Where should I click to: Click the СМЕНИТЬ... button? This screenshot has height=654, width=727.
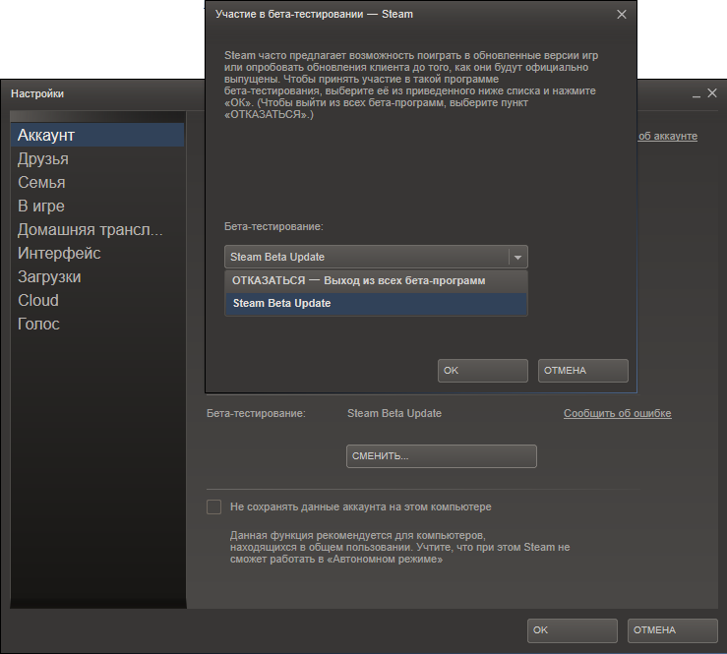[442, 456]
